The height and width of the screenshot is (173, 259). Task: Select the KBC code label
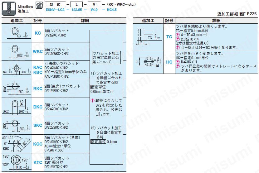coord(38,72)
